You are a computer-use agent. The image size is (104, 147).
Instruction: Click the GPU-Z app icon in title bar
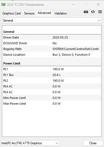(3, 4)
